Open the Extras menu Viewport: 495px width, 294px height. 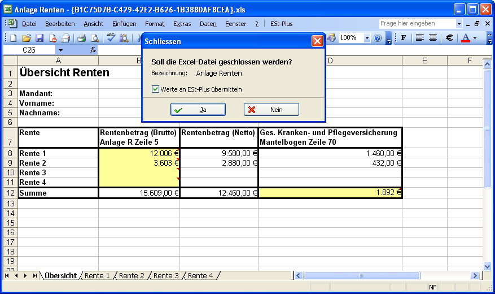[x=182, y=24]
